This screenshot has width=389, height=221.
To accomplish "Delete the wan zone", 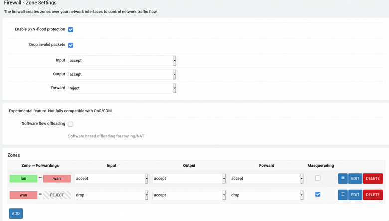I will click(x=373, y=195).
